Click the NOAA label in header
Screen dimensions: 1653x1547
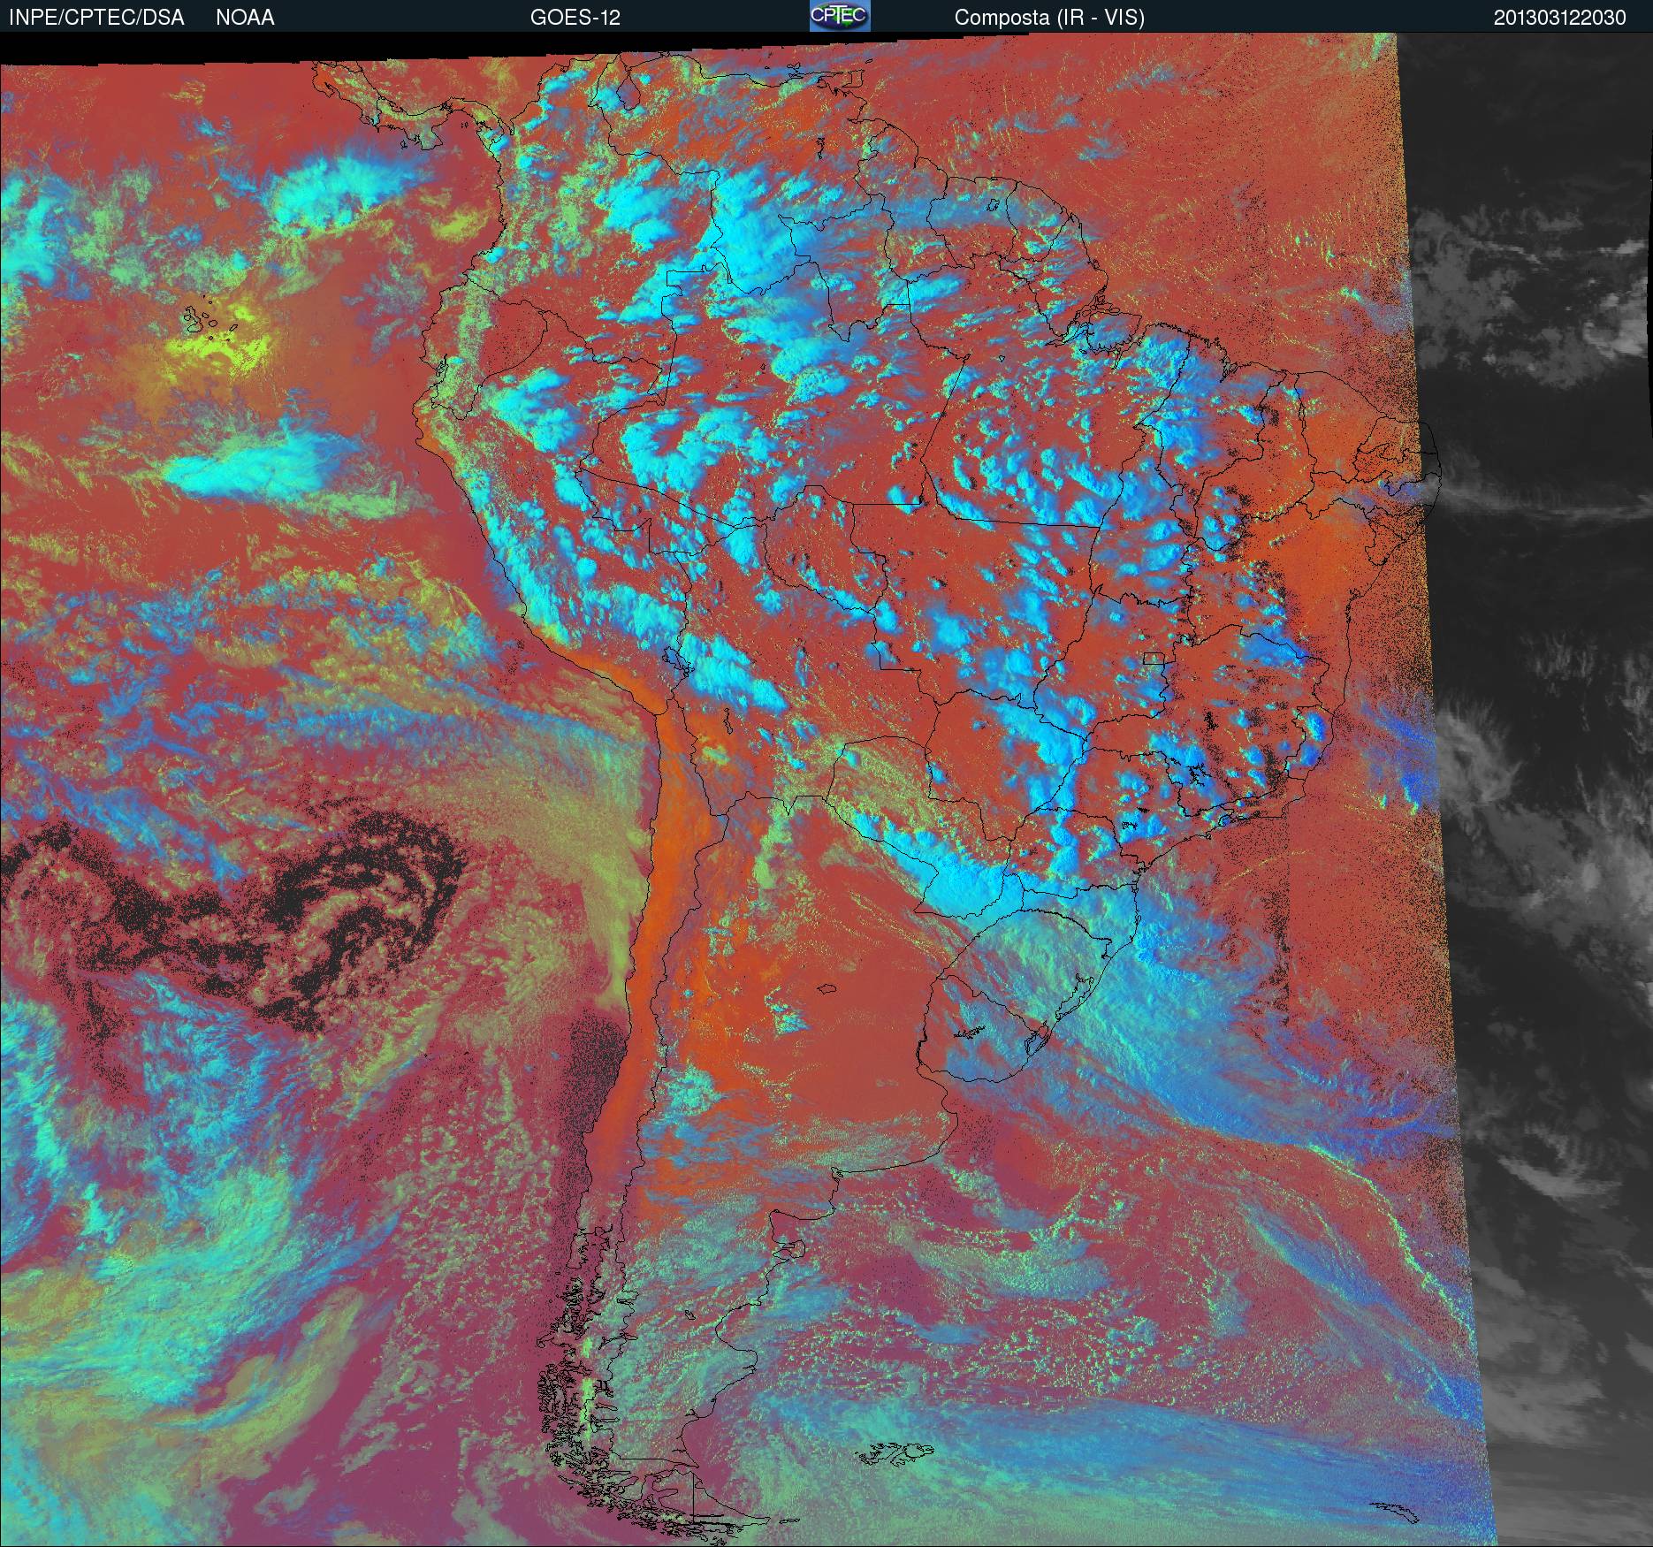[x=245, y=18]
